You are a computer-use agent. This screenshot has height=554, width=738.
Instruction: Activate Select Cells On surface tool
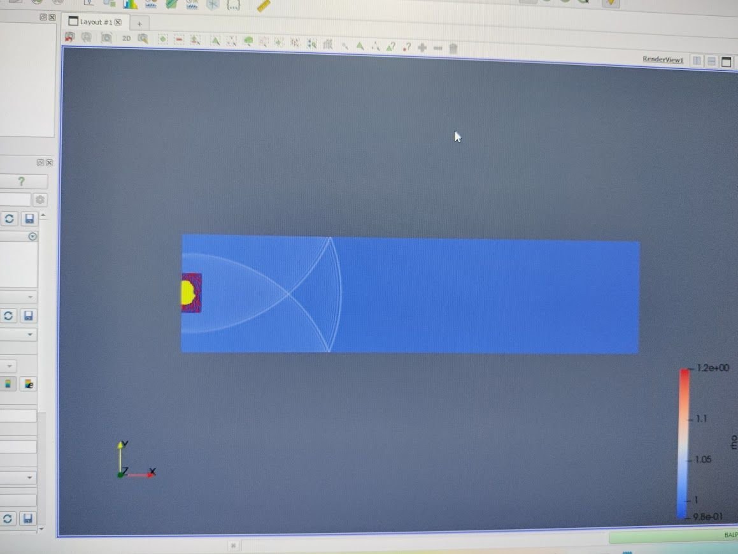tap(216, 41)
